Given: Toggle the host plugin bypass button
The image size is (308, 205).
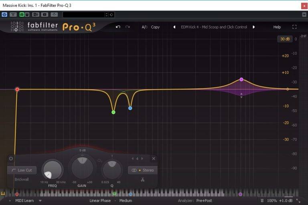Looking at the screenshot, I should point(4,14).
